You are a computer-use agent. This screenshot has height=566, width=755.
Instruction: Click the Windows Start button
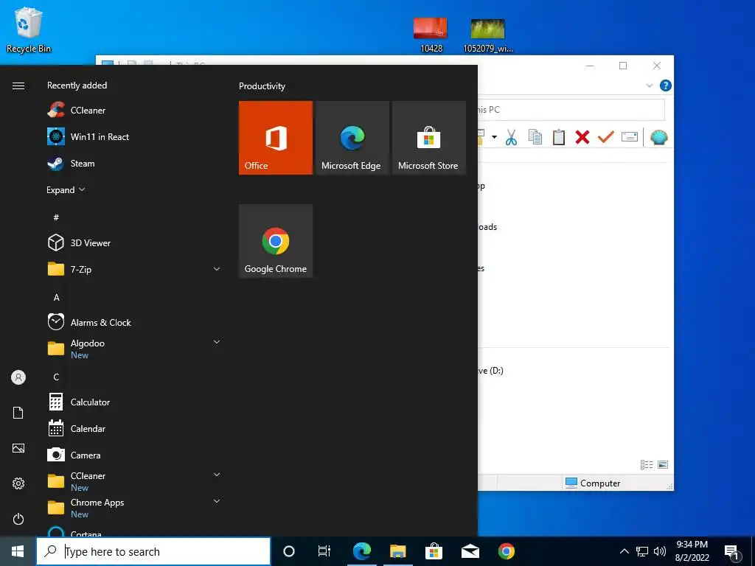coord(18,551)
